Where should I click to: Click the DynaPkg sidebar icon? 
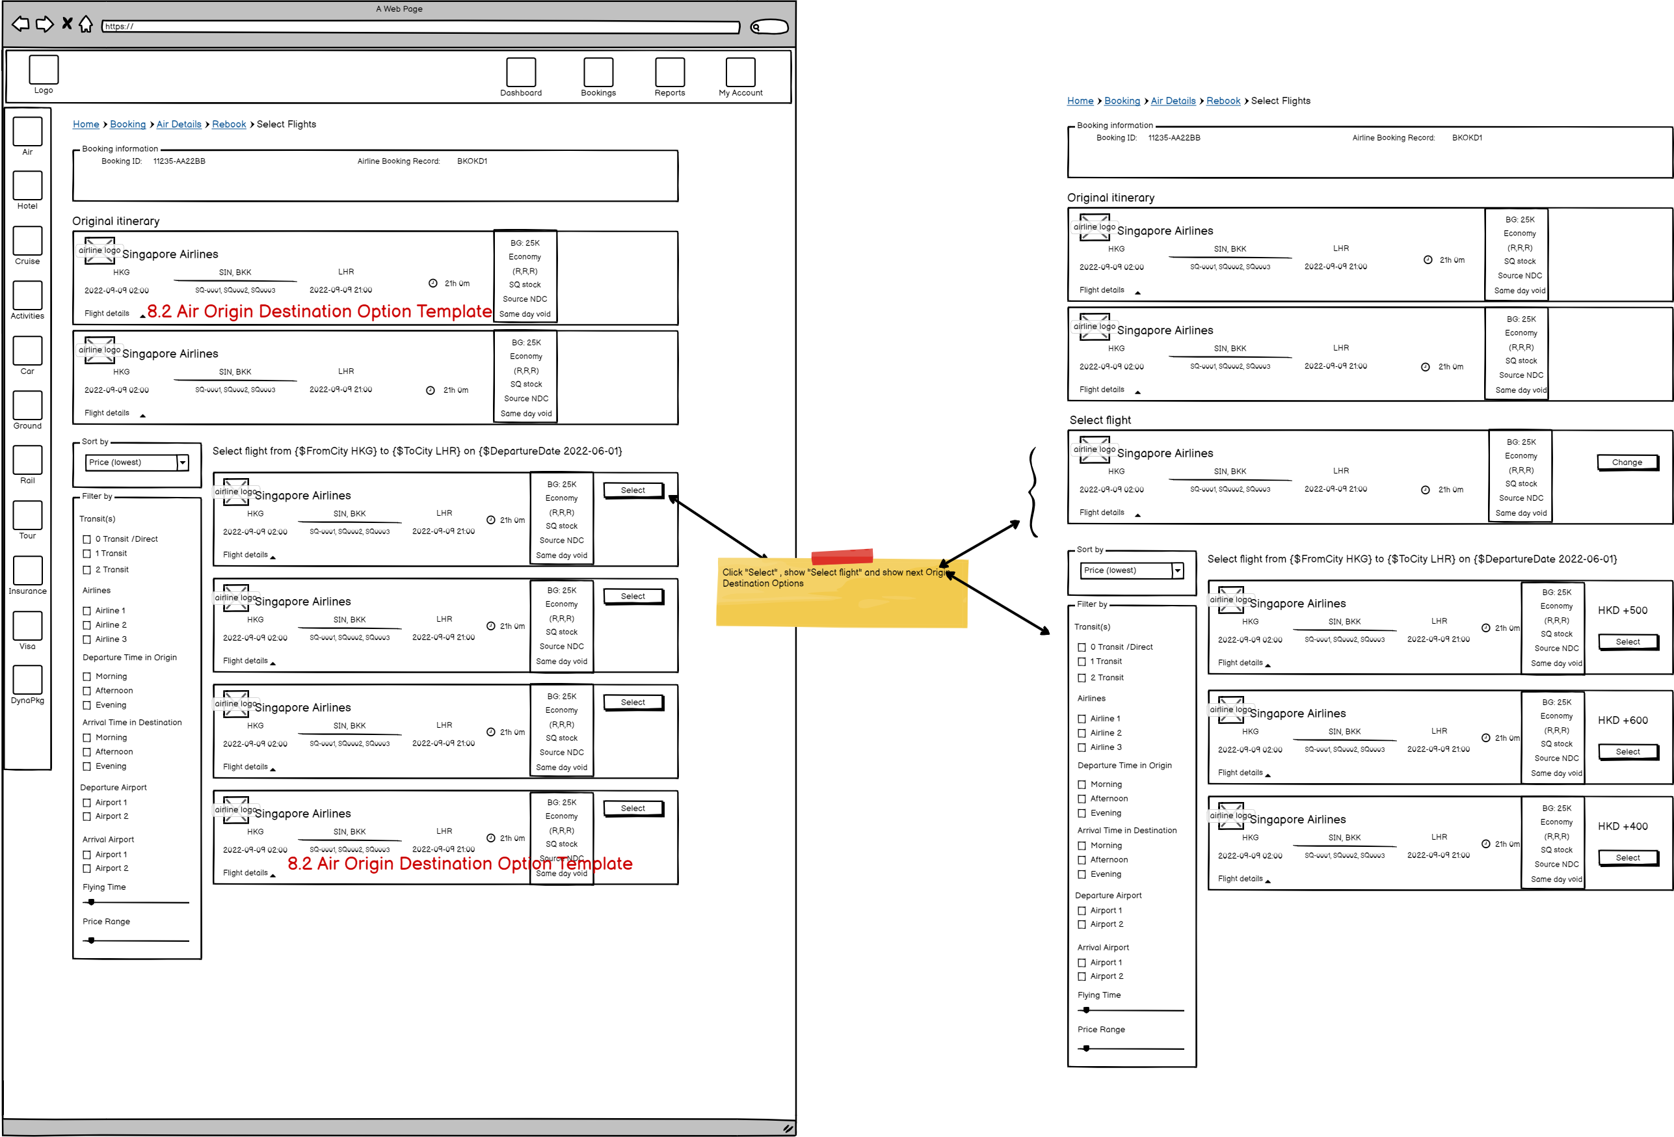[27, 680]
